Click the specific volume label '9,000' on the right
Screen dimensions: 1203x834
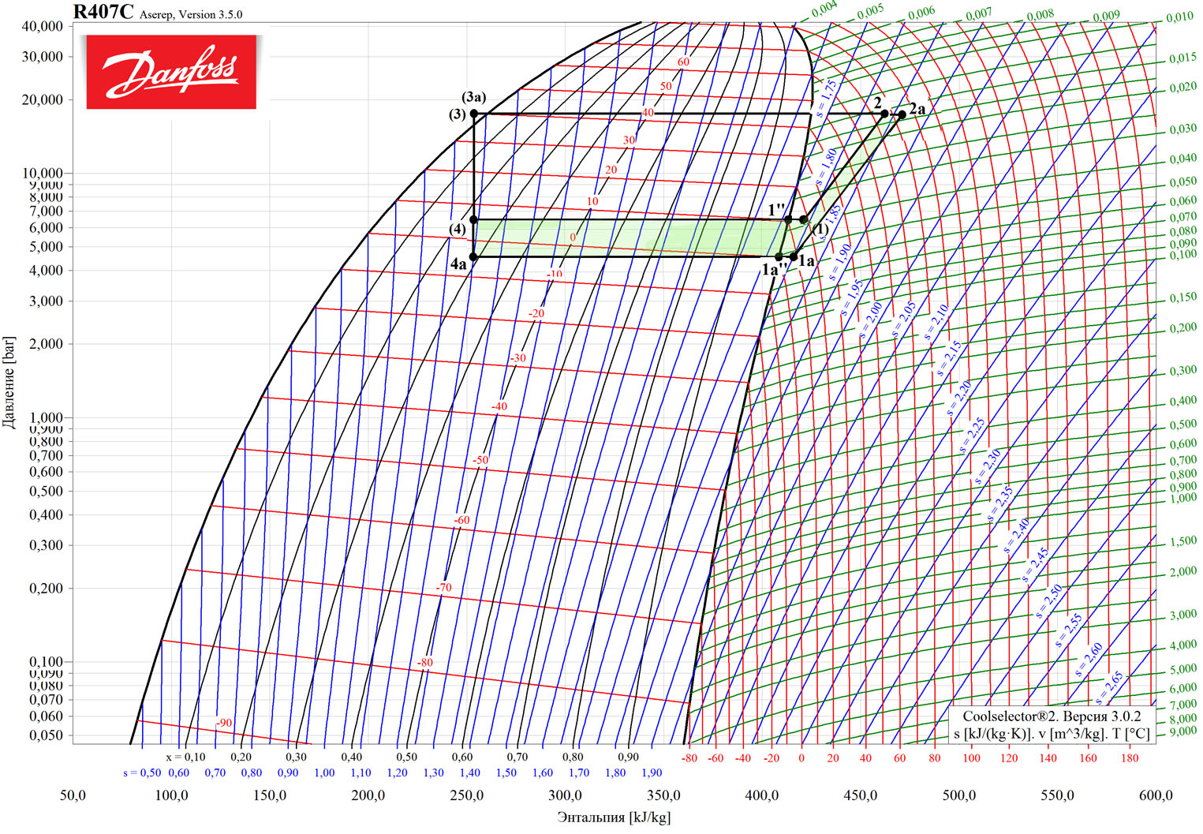pyautogui.click(x=1182, y=731)
